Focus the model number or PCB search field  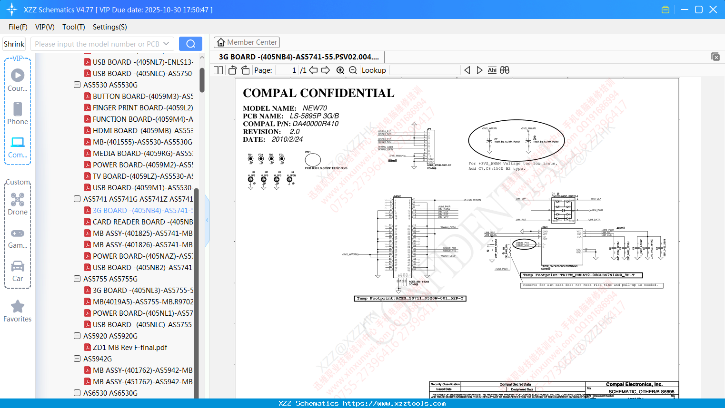(97, 44)
